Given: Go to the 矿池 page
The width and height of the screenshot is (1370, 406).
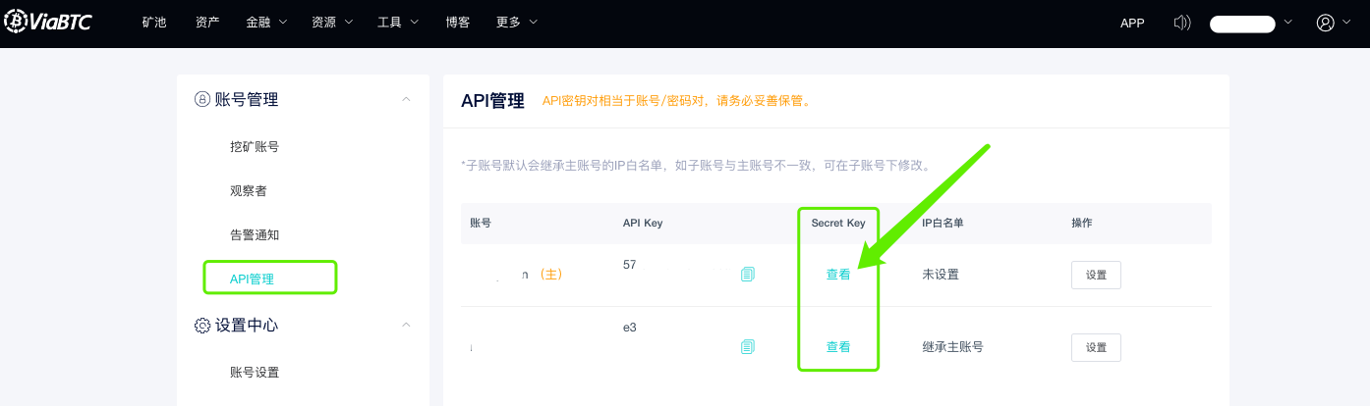Looking at the screenshot, I should click(x=154, y=23).
